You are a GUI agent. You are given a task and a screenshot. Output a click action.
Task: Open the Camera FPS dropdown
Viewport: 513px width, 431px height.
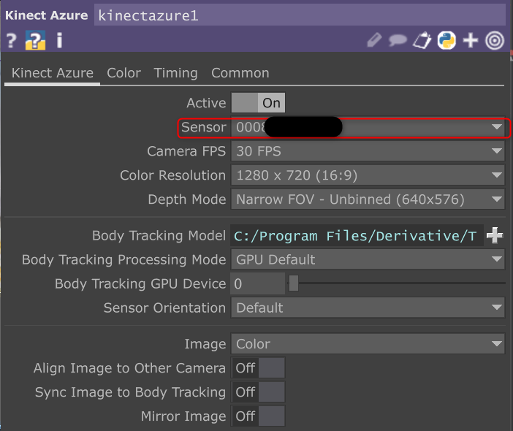click(368, 151)
